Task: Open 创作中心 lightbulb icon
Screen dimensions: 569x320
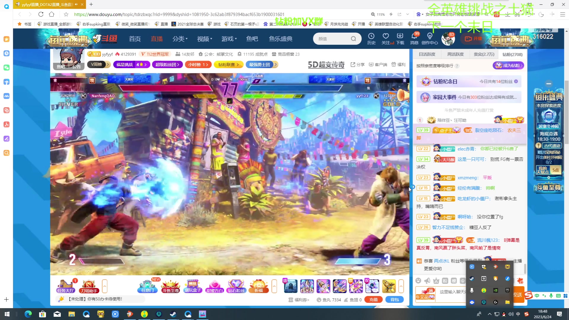Action: pos(430,39)
